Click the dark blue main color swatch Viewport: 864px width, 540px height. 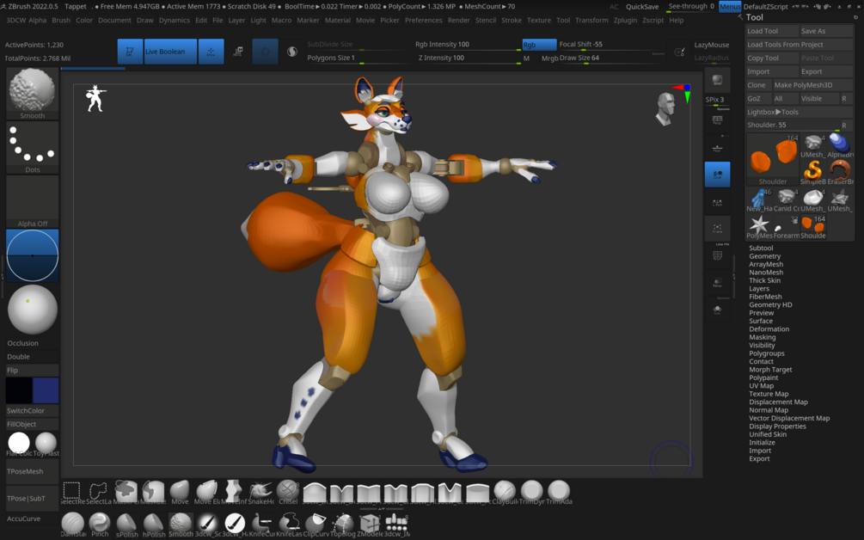point(46,390)
